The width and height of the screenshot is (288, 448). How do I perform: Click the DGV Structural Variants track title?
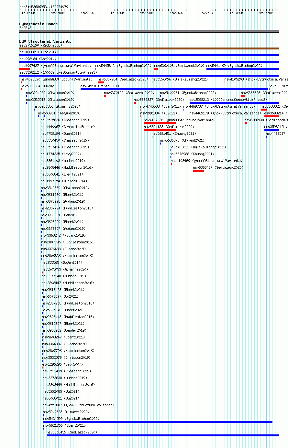pos(45,41)
